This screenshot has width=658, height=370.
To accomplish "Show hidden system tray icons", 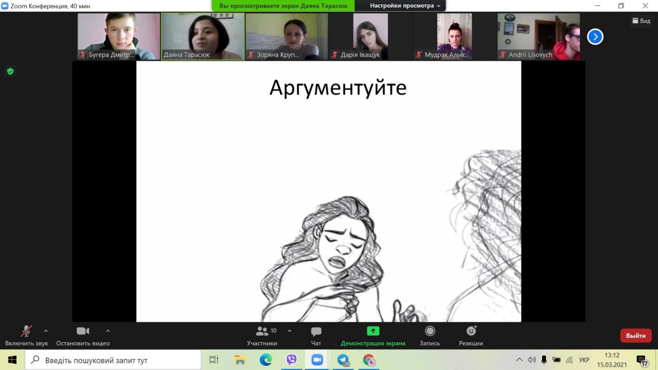I will pyautogui.click(x=519, y=360).
